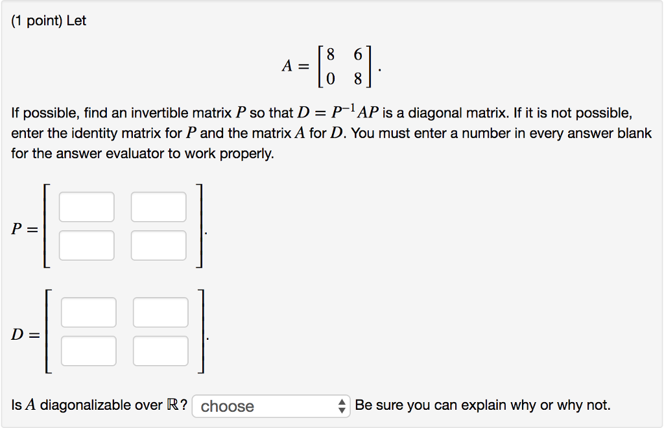Screen dimensions: 664x428
Task: Click the bottom-right entry box of matrix P
Action: click(x=159, y=245)
